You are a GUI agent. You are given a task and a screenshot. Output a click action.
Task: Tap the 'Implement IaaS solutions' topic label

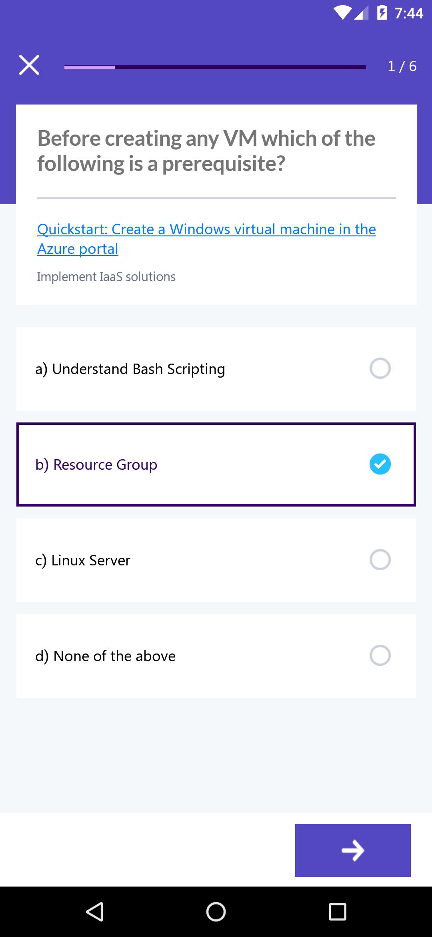pyautogui.click(x=106, y=277)
